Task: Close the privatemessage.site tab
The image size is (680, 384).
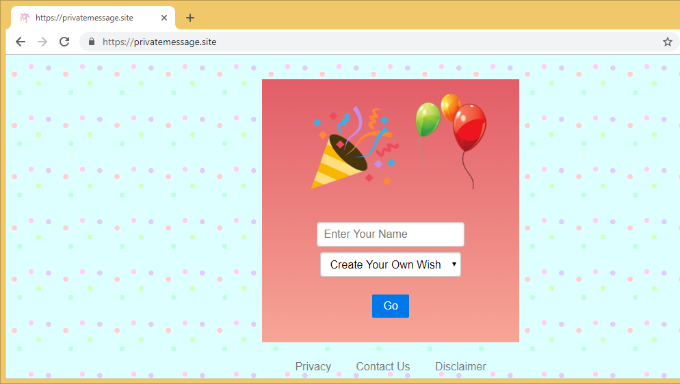Action: (x=164, y=18)
